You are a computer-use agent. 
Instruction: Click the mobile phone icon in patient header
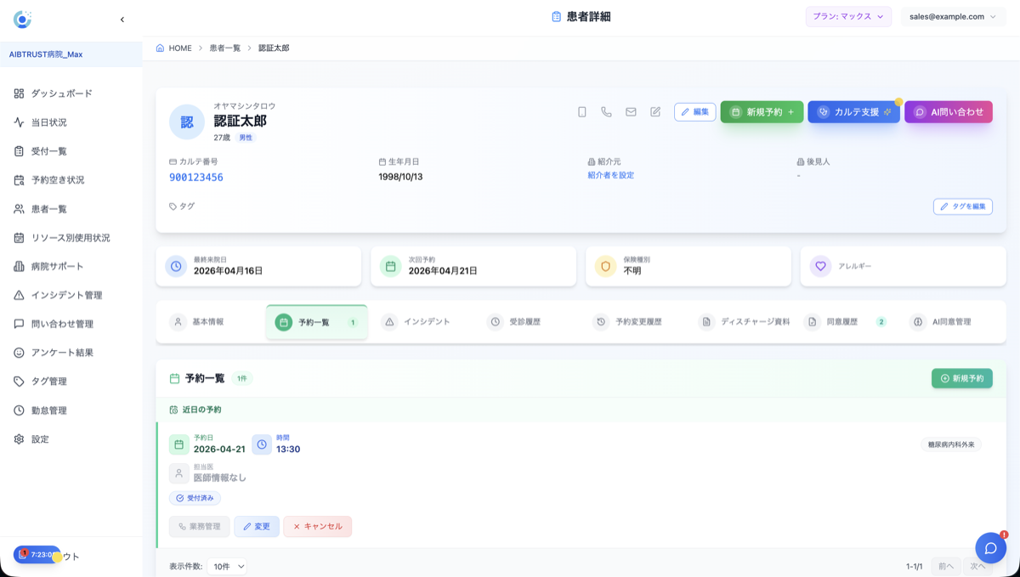click(x=582, y=111)
